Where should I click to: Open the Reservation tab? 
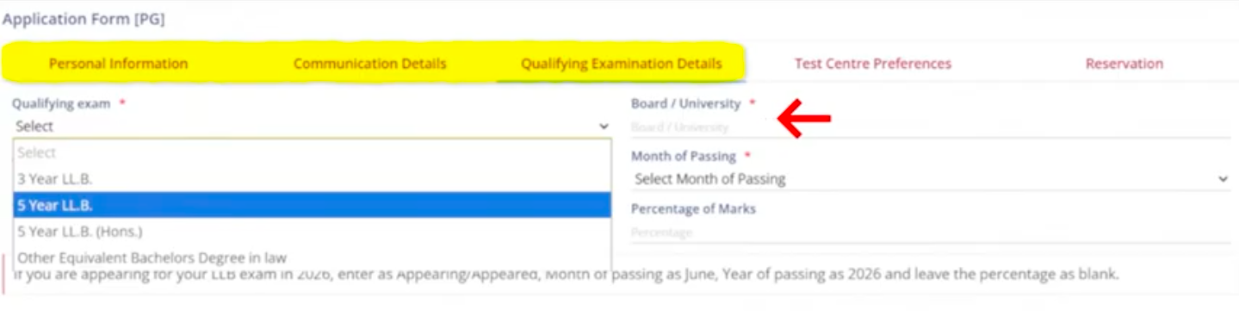(1124, 64)
